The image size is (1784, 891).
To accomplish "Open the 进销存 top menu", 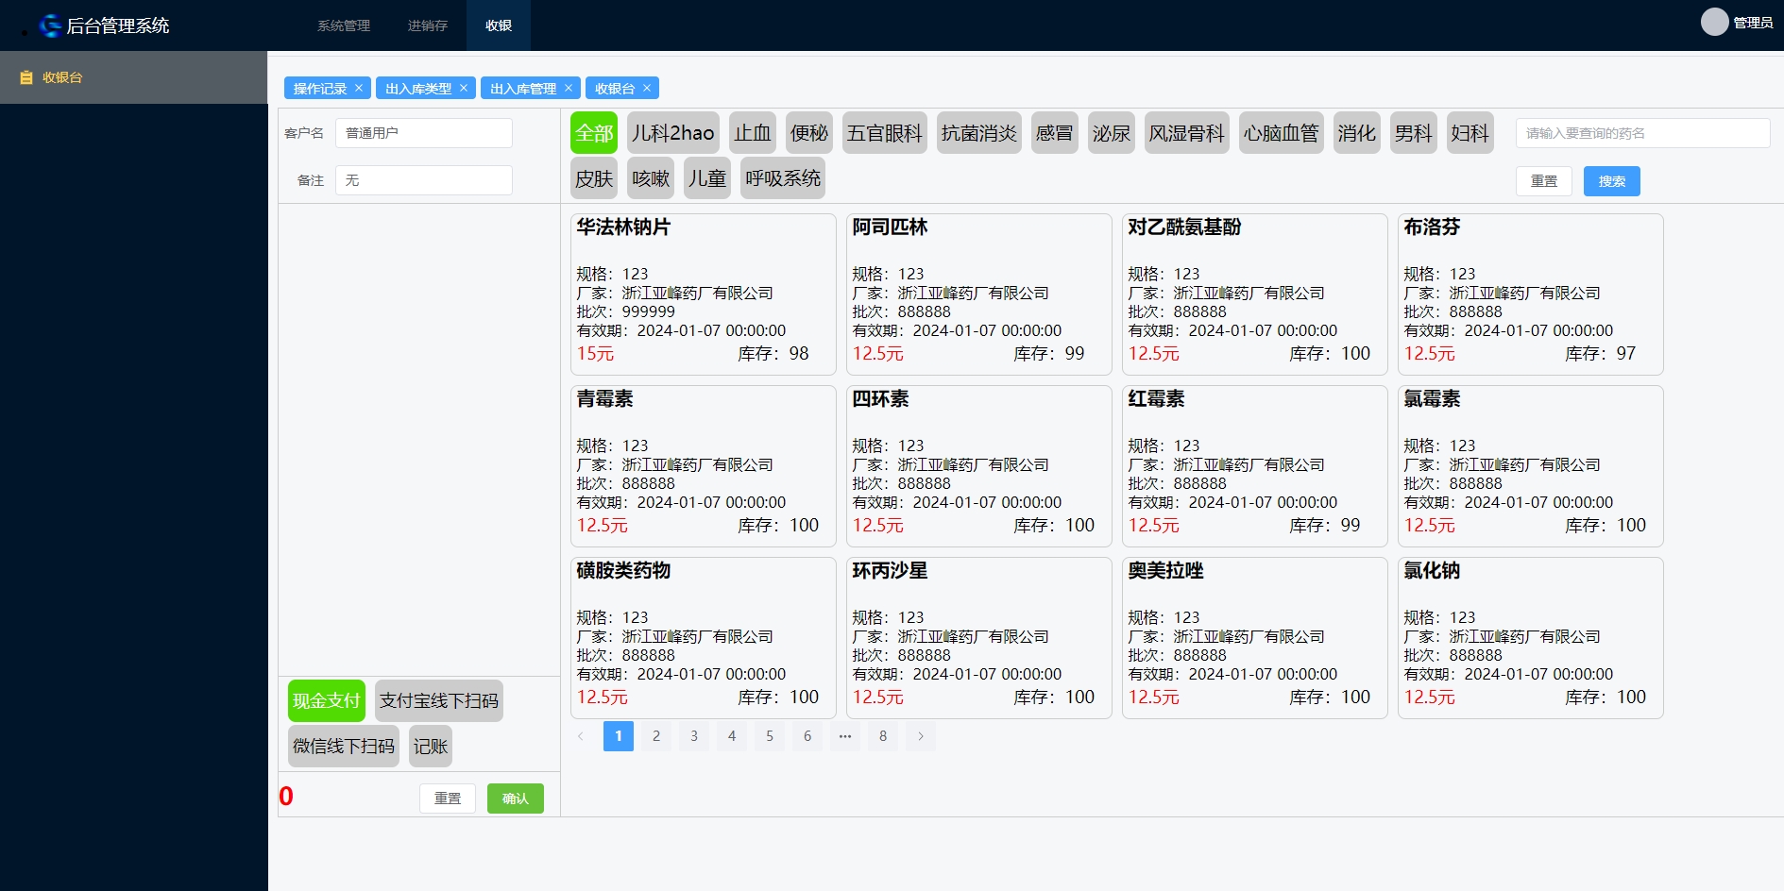I will click(x=428, y=25).
